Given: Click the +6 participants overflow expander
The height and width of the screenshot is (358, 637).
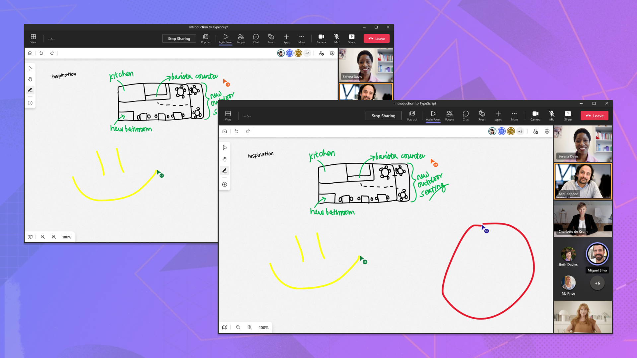Looking at the screenshot, I should pyautogui.click(x=597, y=283).
